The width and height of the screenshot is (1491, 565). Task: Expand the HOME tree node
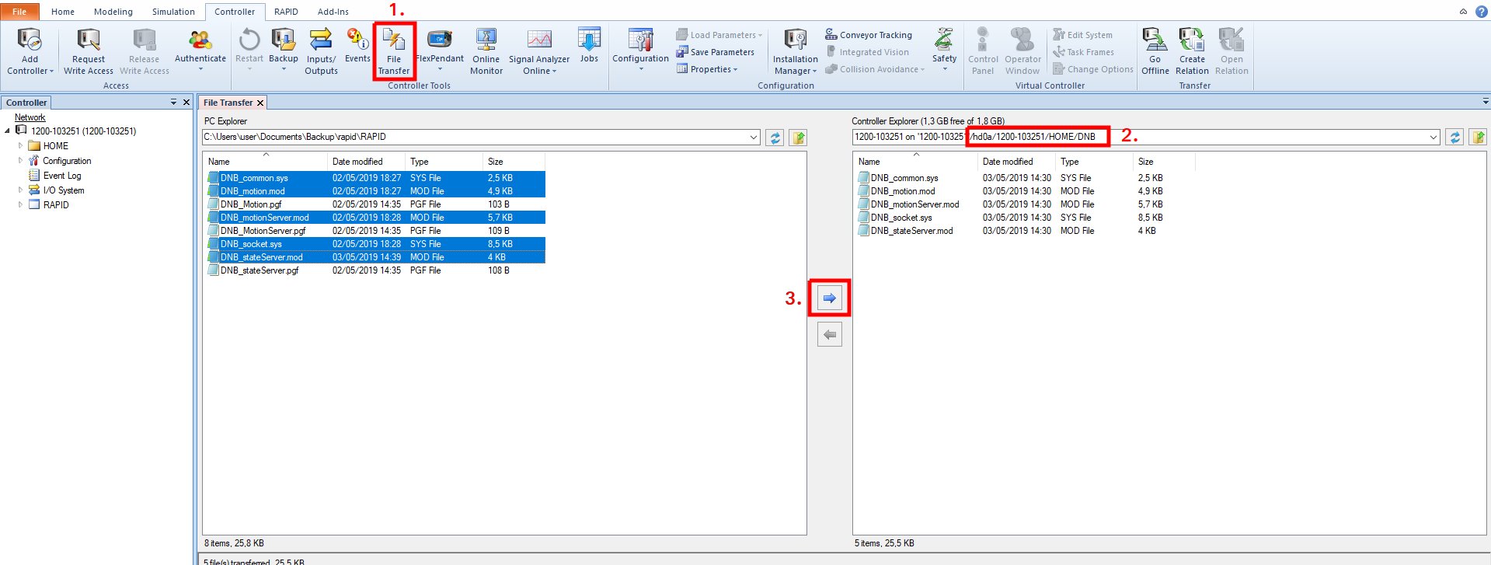tap(20, 145)
